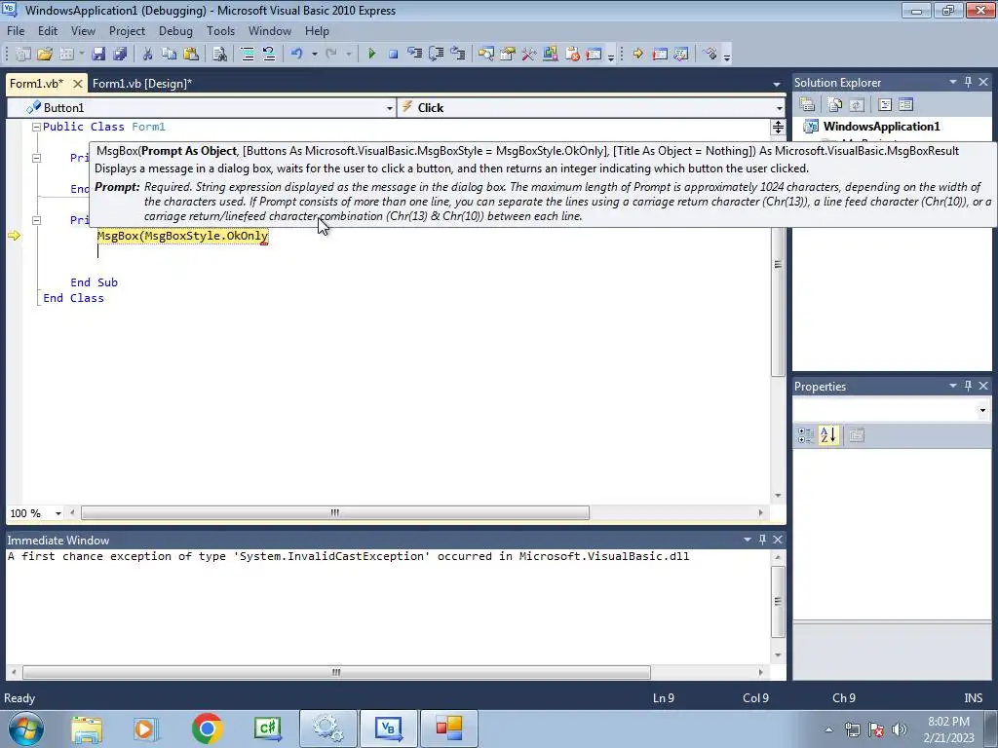Click View Designer icon in Solution Explorer

click(x=905, y=104)
